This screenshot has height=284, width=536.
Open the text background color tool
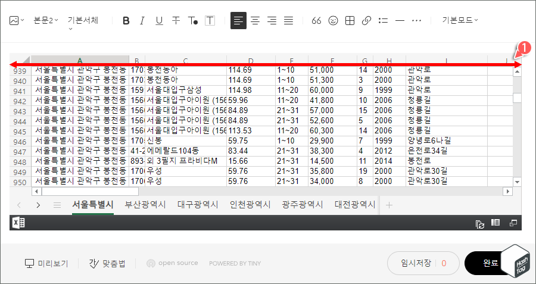click(x=210, y=21)
